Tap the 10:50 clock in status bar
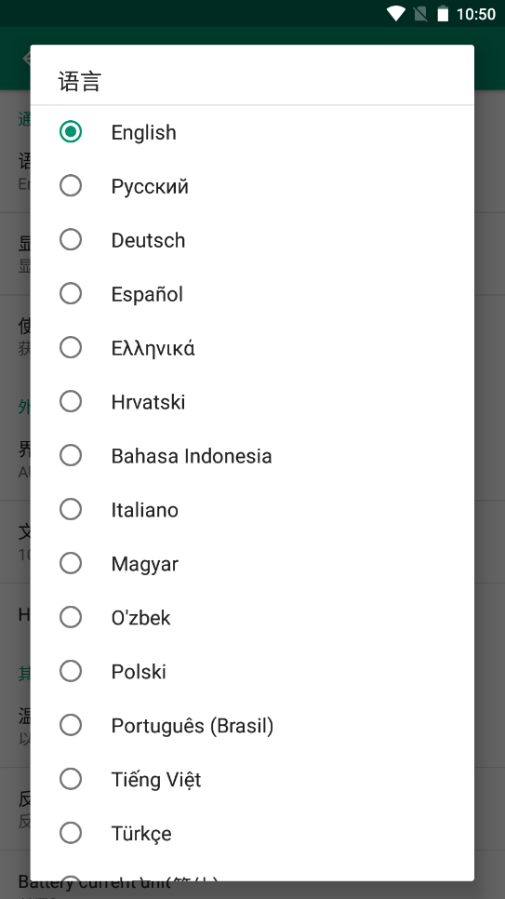This screenshot has width=505, height=899. pos(476,14)
